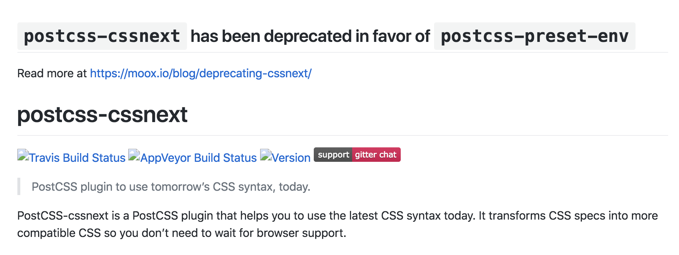Click the postcss-preset-env code span
Image resolution: width=679 pixels, height=255 pixels.
coord(534,36)
